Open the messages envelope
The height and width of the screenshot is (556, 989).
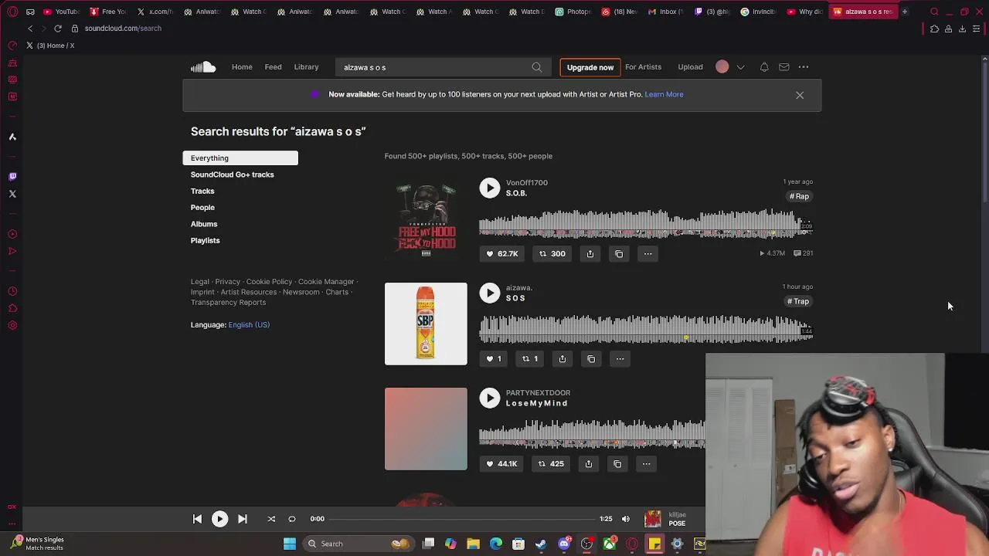[783, 67]
